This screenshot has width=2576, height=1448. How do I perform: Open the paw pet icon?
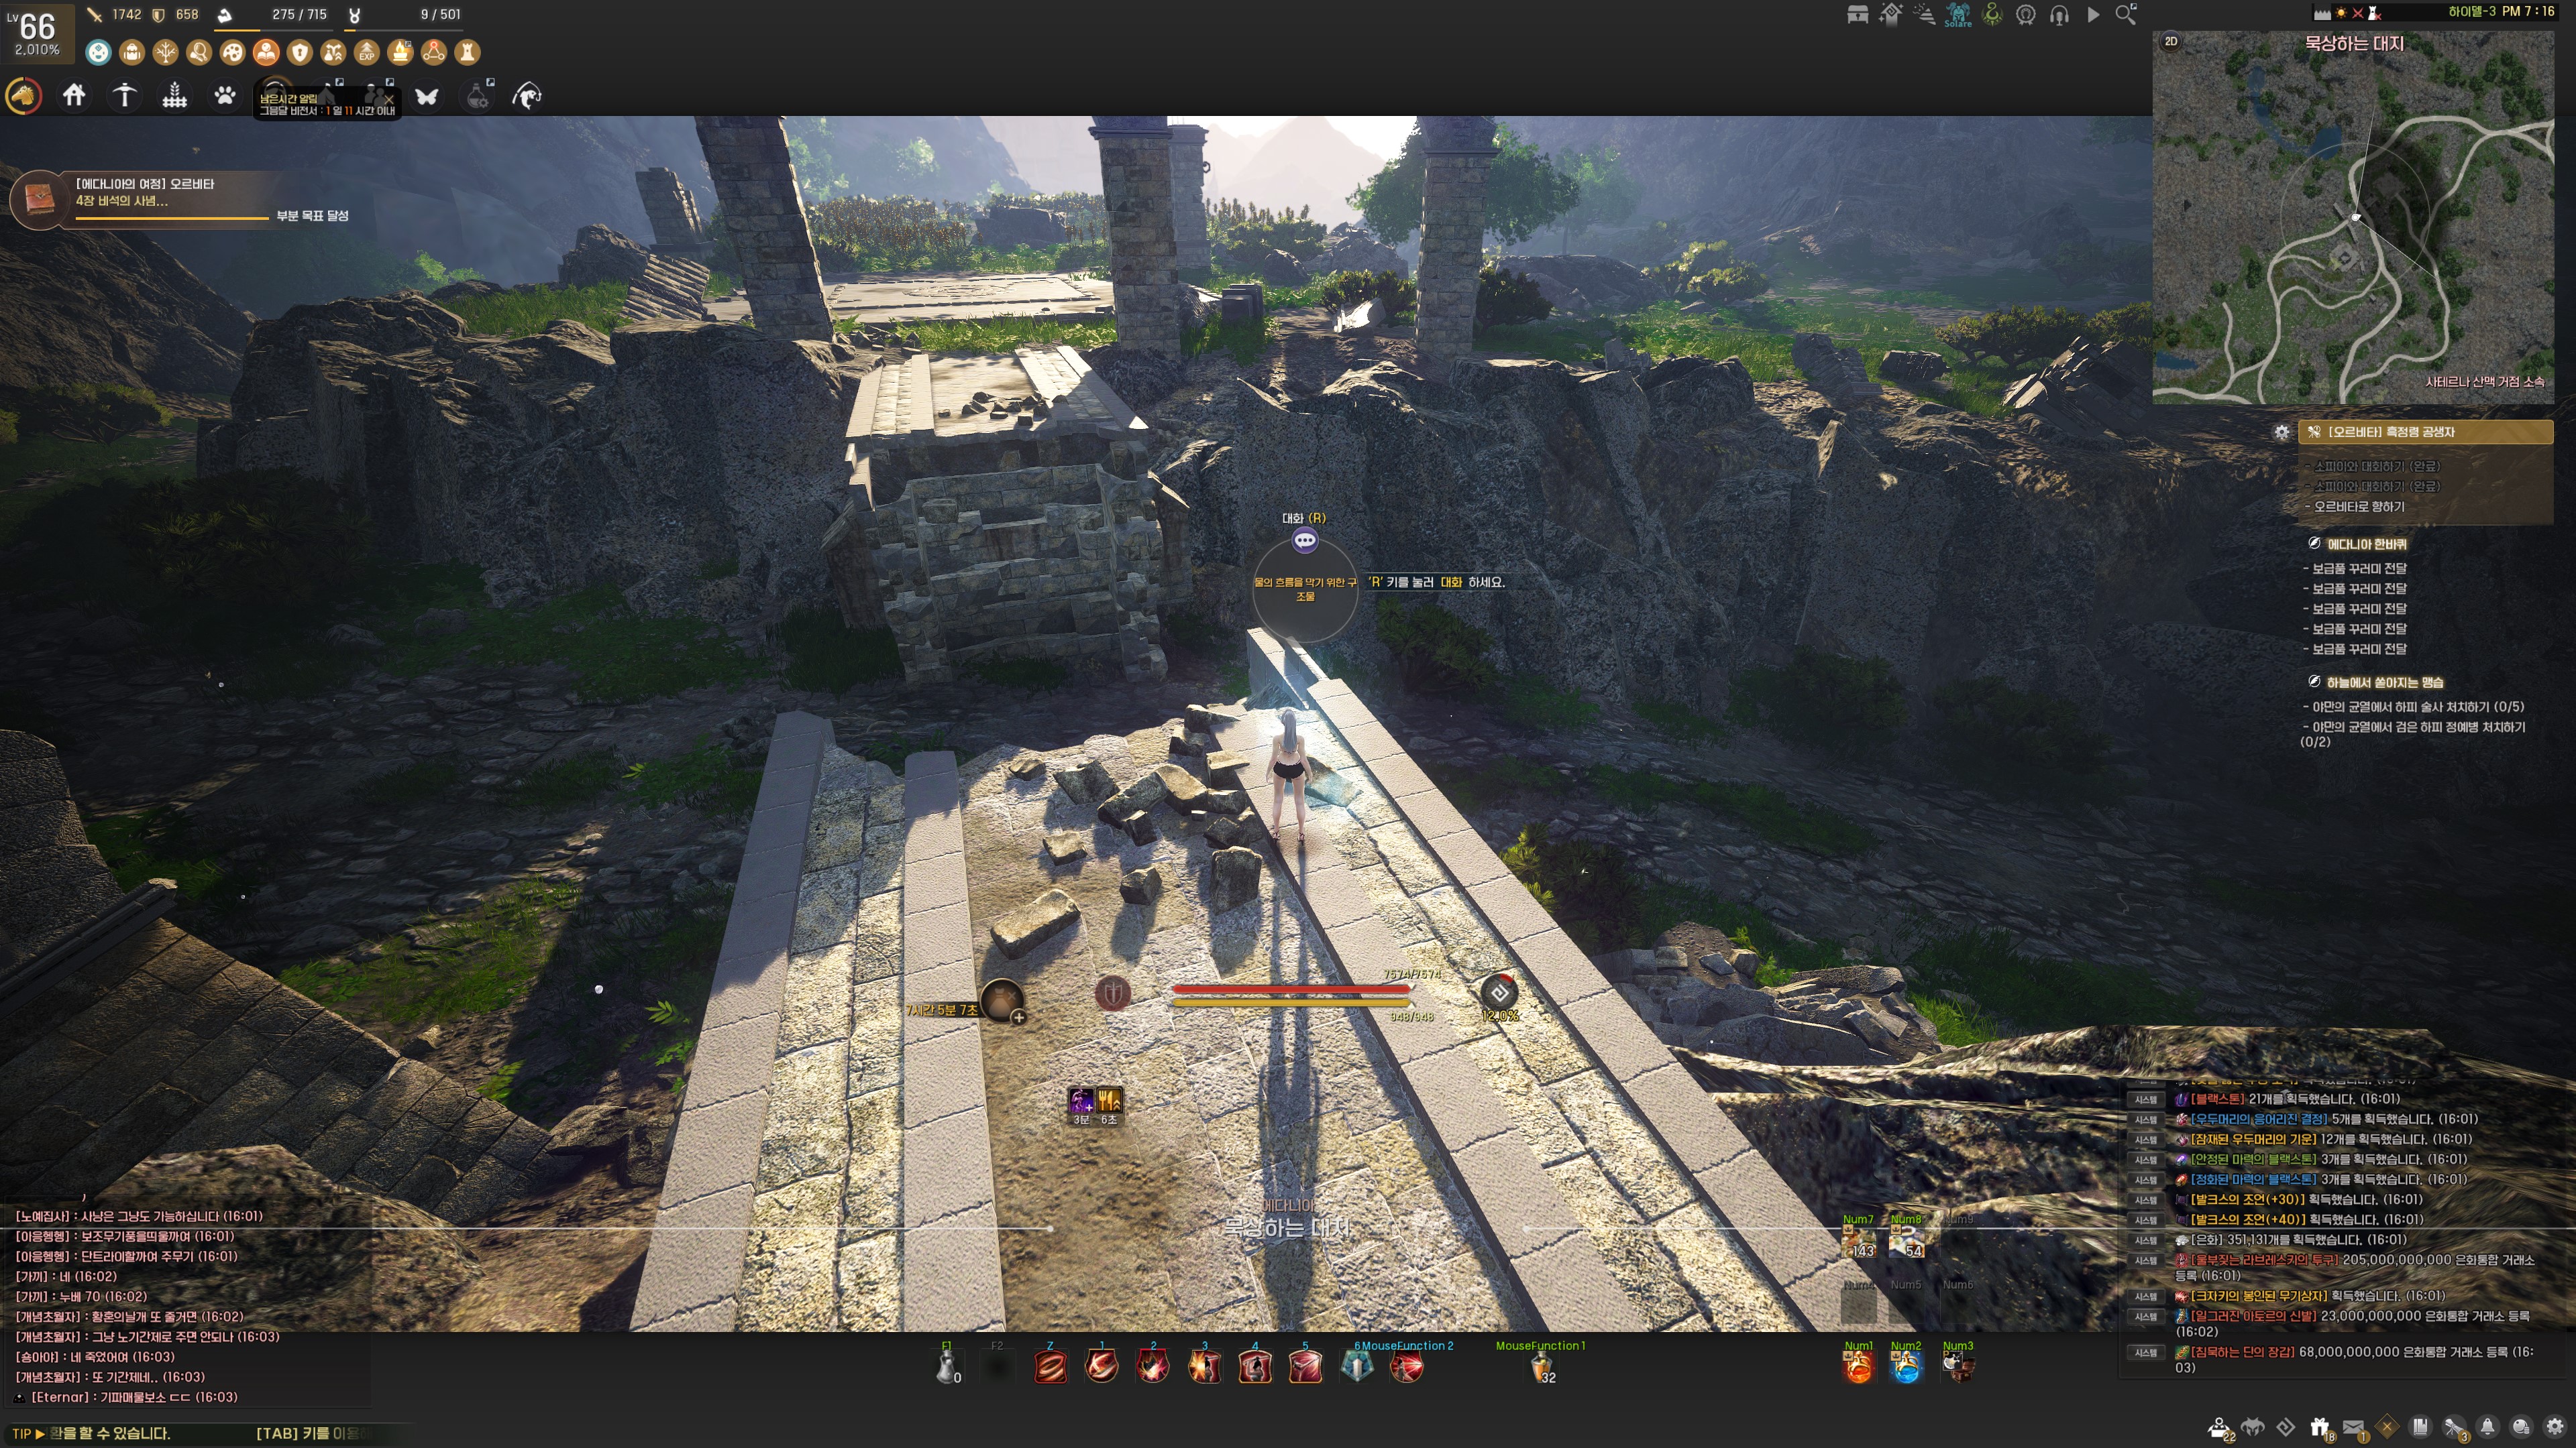225,96
